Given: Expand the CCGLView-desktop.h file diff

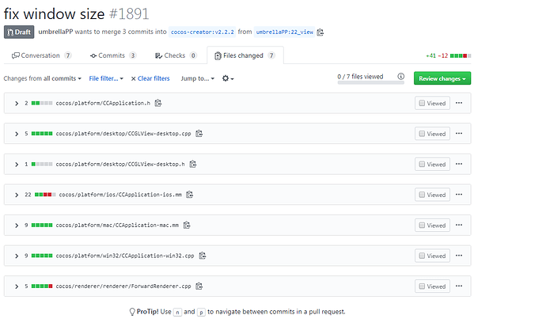Looking at the screenshot, I should (x=16, y=164).
